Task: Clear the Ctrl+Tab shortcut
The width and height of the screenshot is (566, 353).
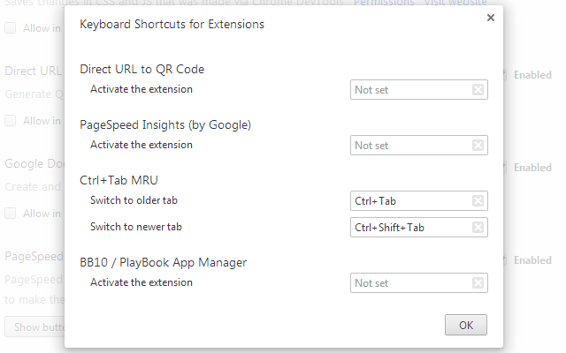Action: pyautogui.click(x=478, y=200)
